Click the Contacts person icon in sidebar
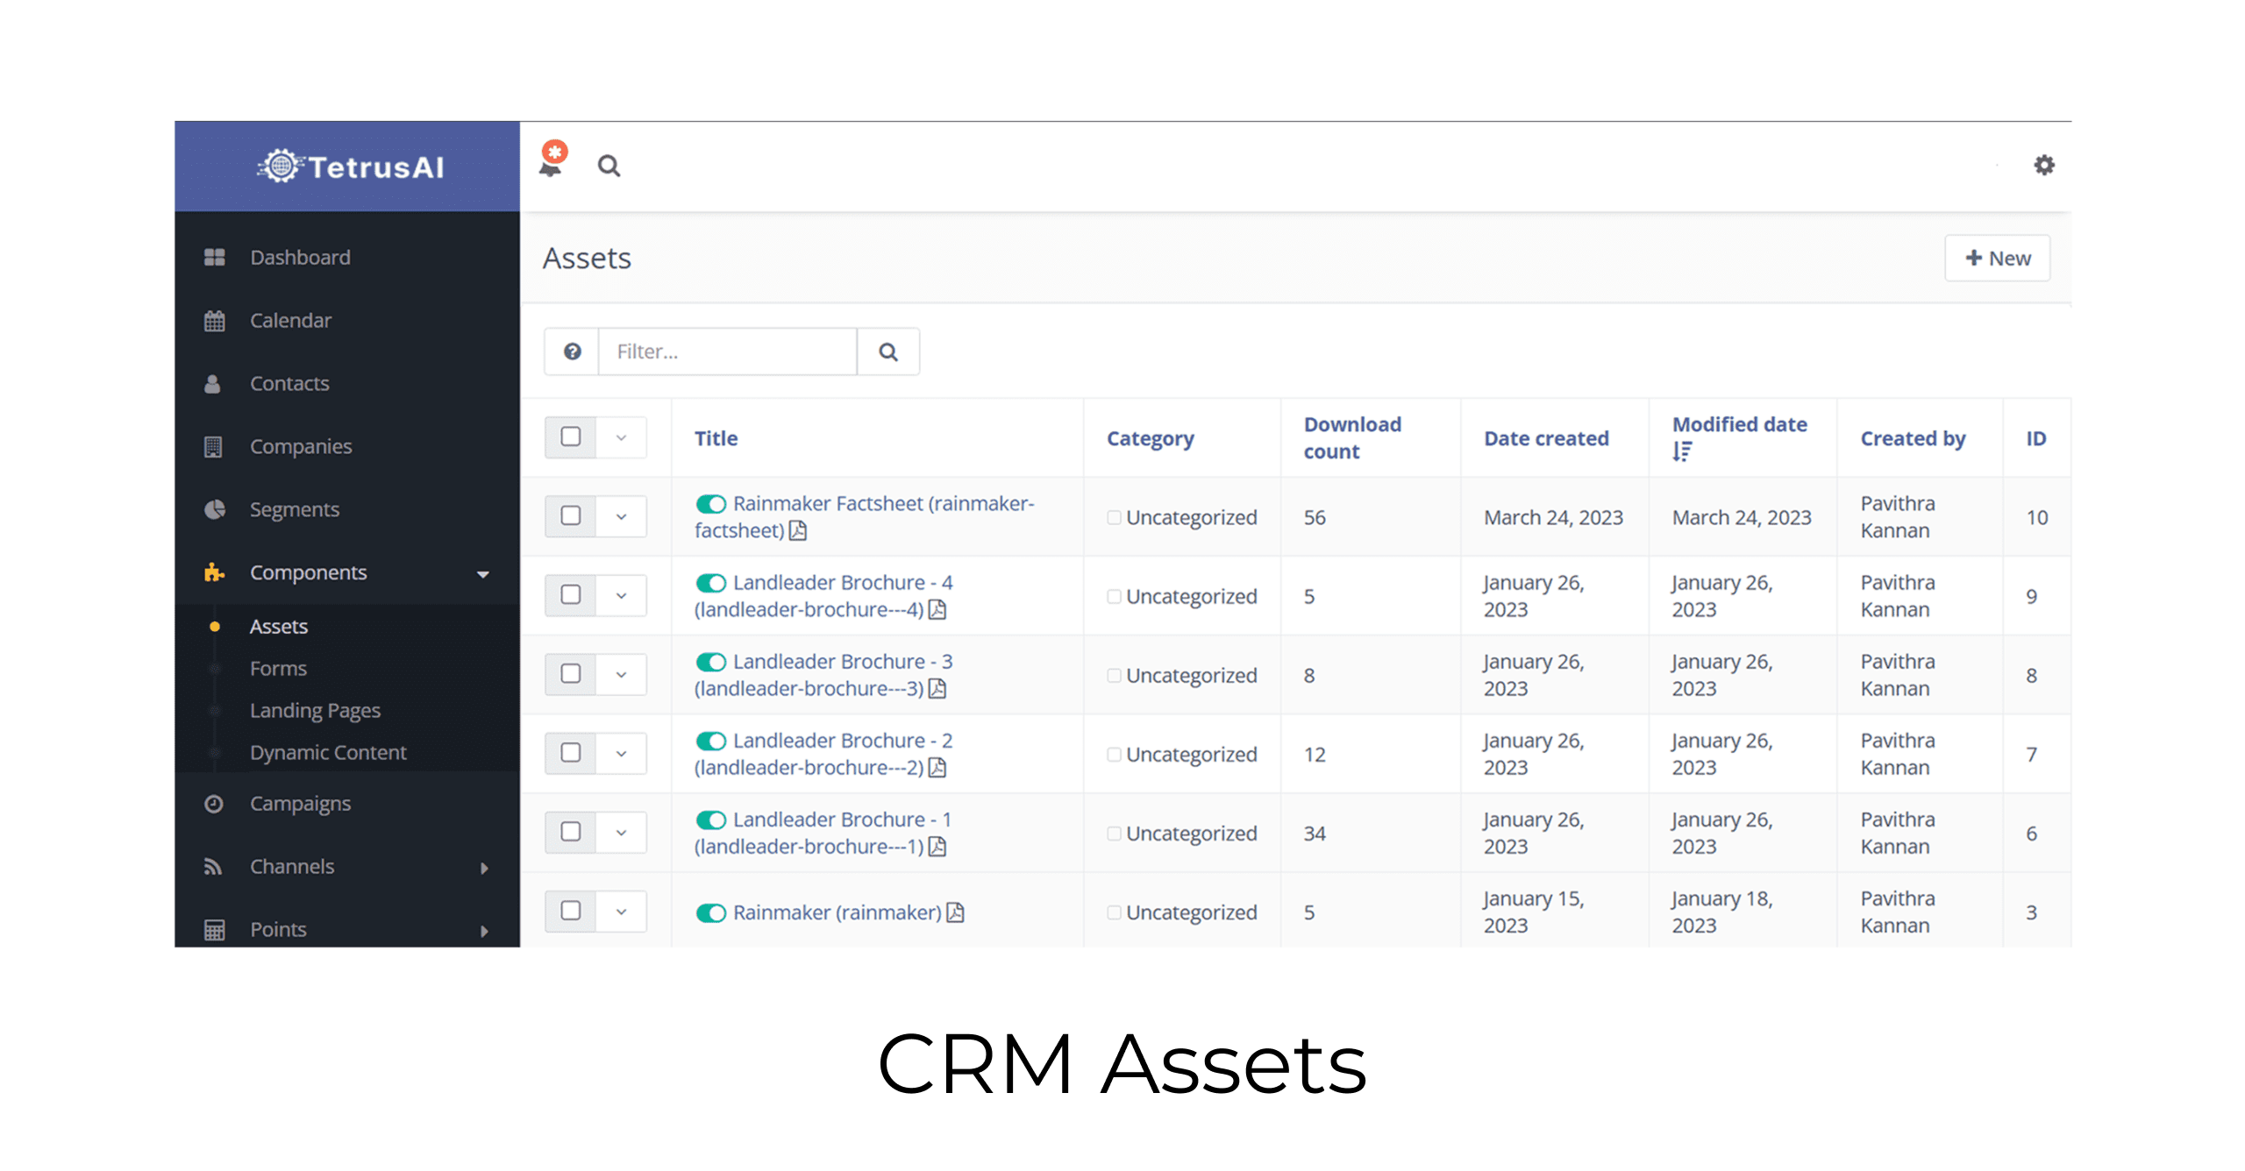This screenshot has height=1171, width=2245. click(212, 383)
